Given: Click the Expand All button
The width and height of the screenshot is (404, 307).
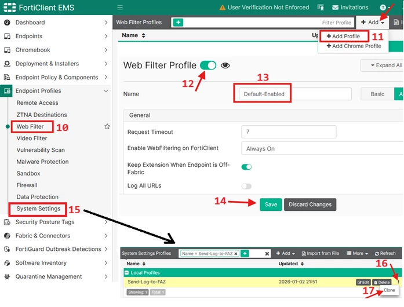Looking at the screenshot, I should [383, 65].
